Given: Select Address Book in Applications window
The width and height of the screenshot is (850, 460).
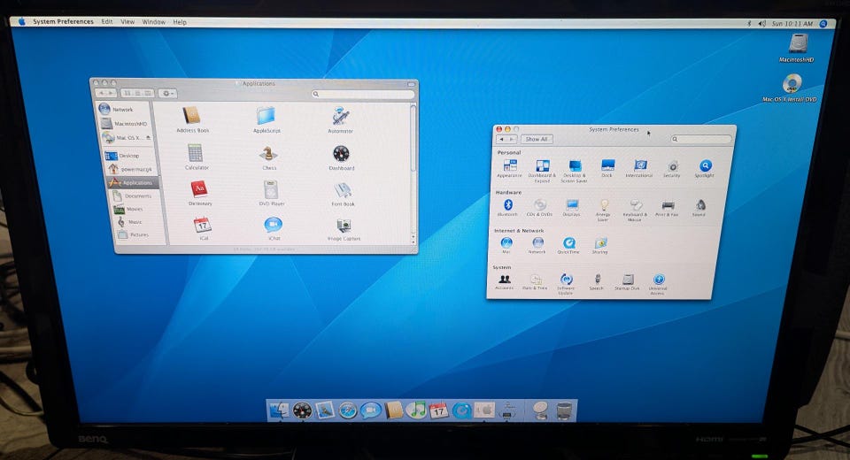Looking at the screenshot, I should [x=192, y=119].
